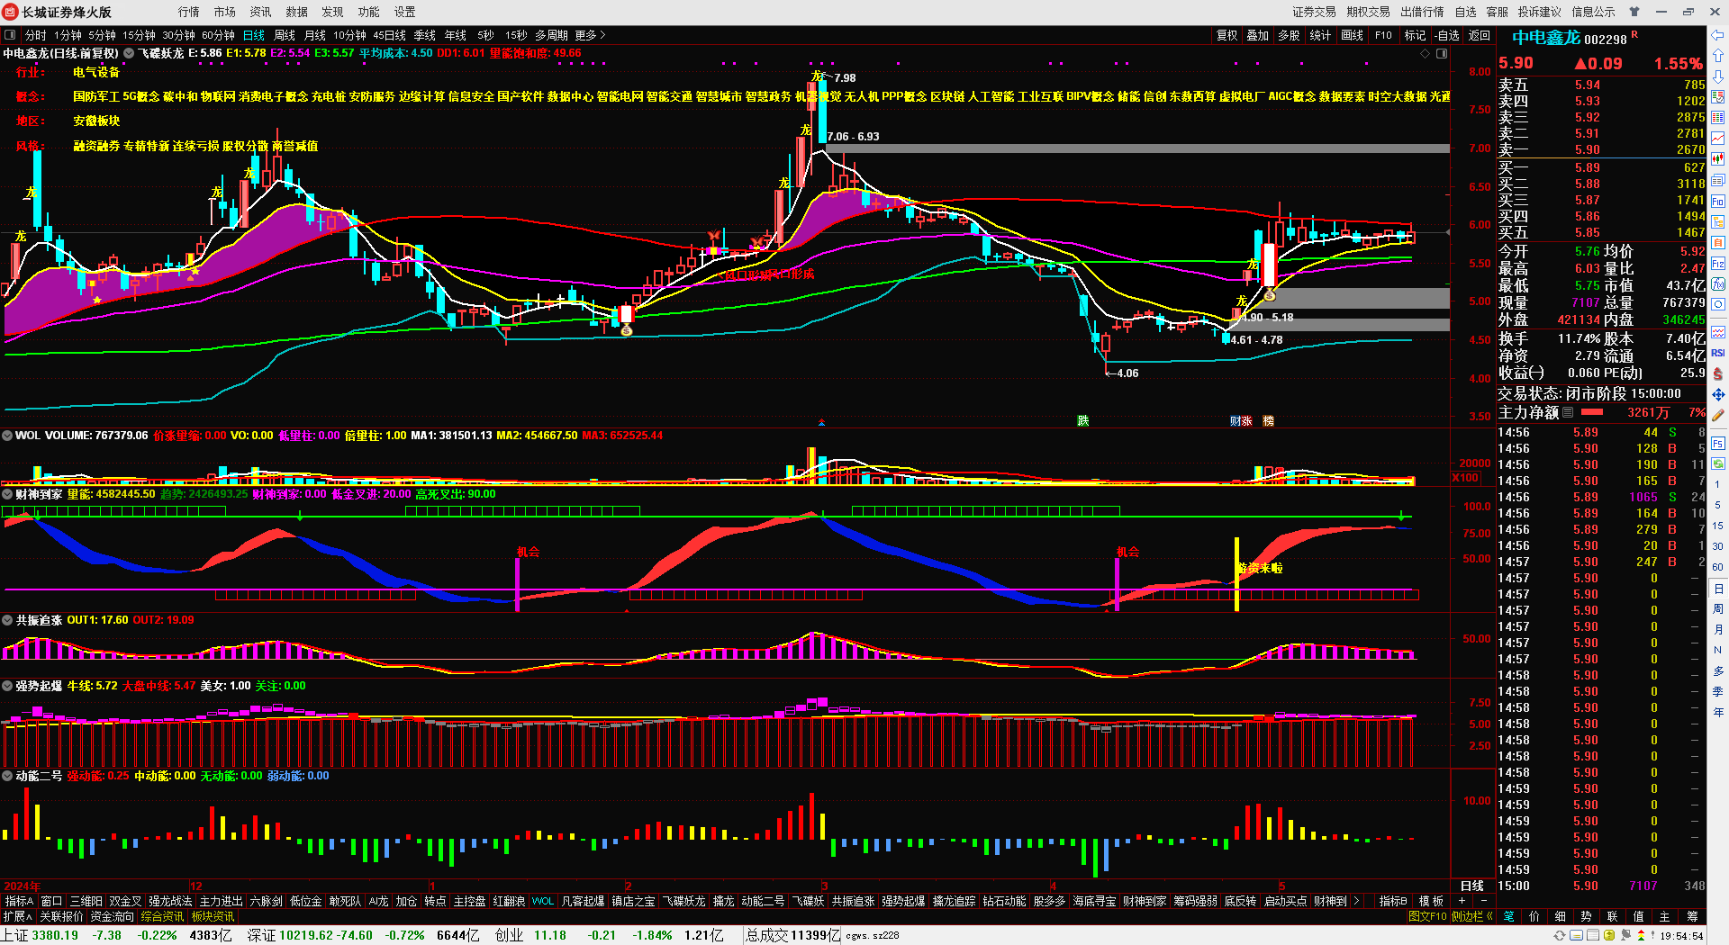Open the 功能 menu

click(x=368, y=12)
